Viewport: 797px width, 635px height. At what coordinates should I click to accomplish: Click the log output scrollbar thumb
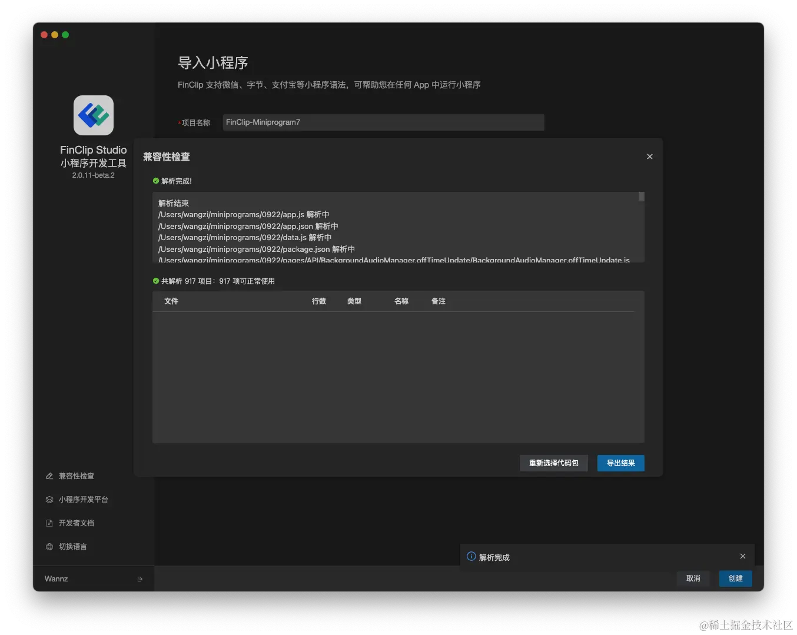(x=642, y=197)
